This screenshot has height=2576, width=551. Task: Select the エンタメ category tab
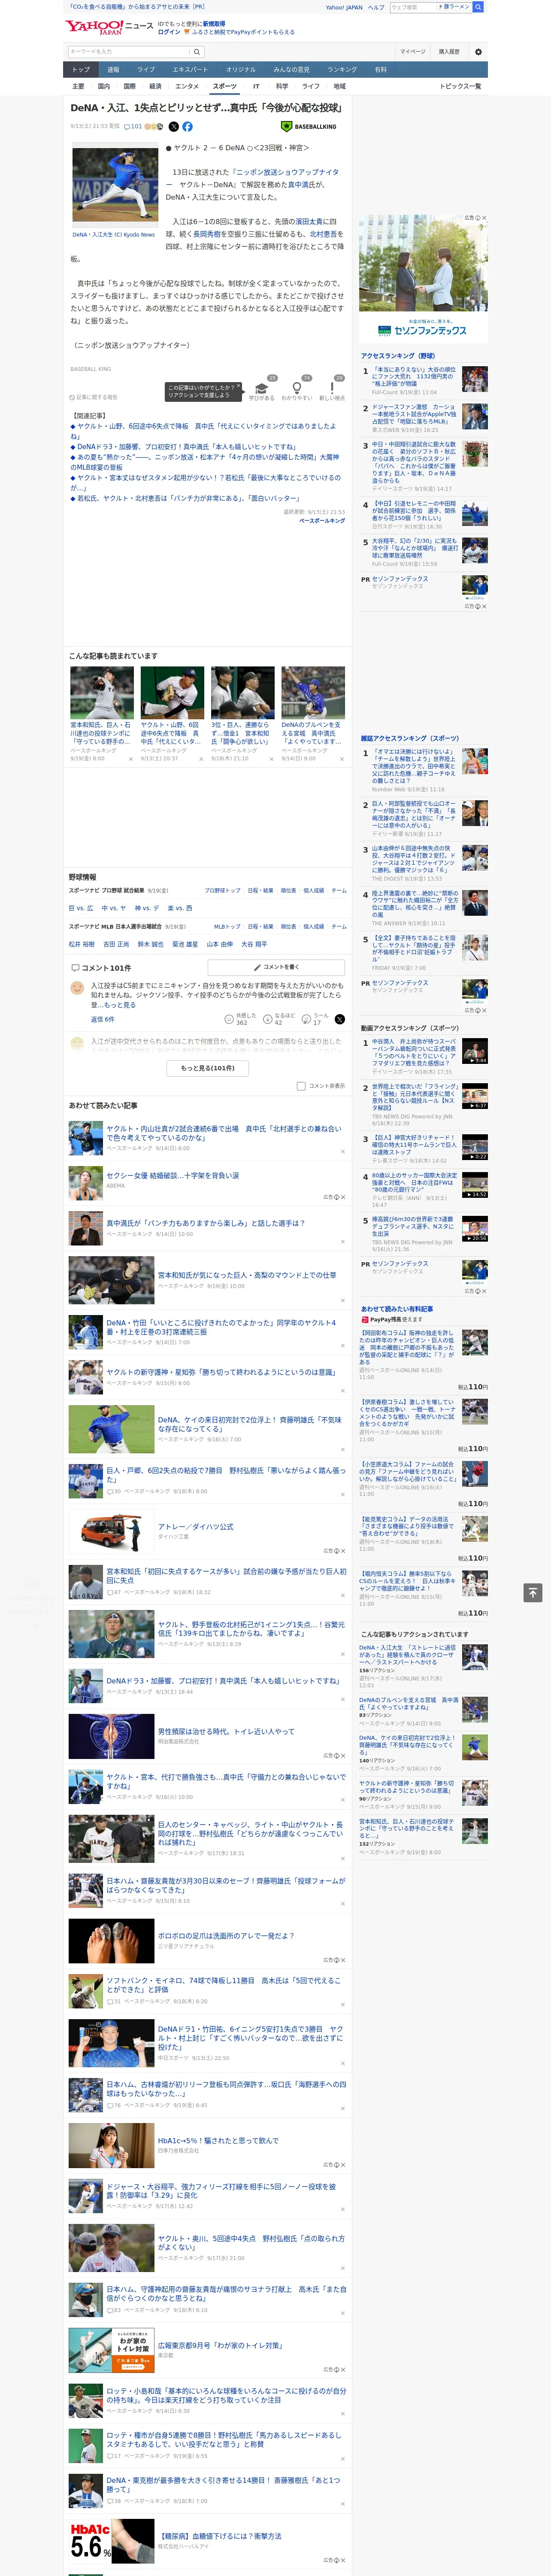[187, 87]
